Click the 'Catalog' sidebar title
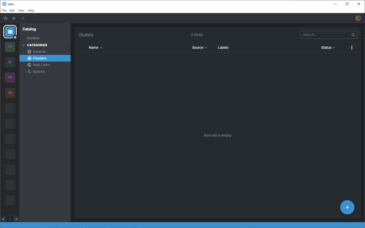Viewport: 365px width, 228px height. tap(29, 29)
